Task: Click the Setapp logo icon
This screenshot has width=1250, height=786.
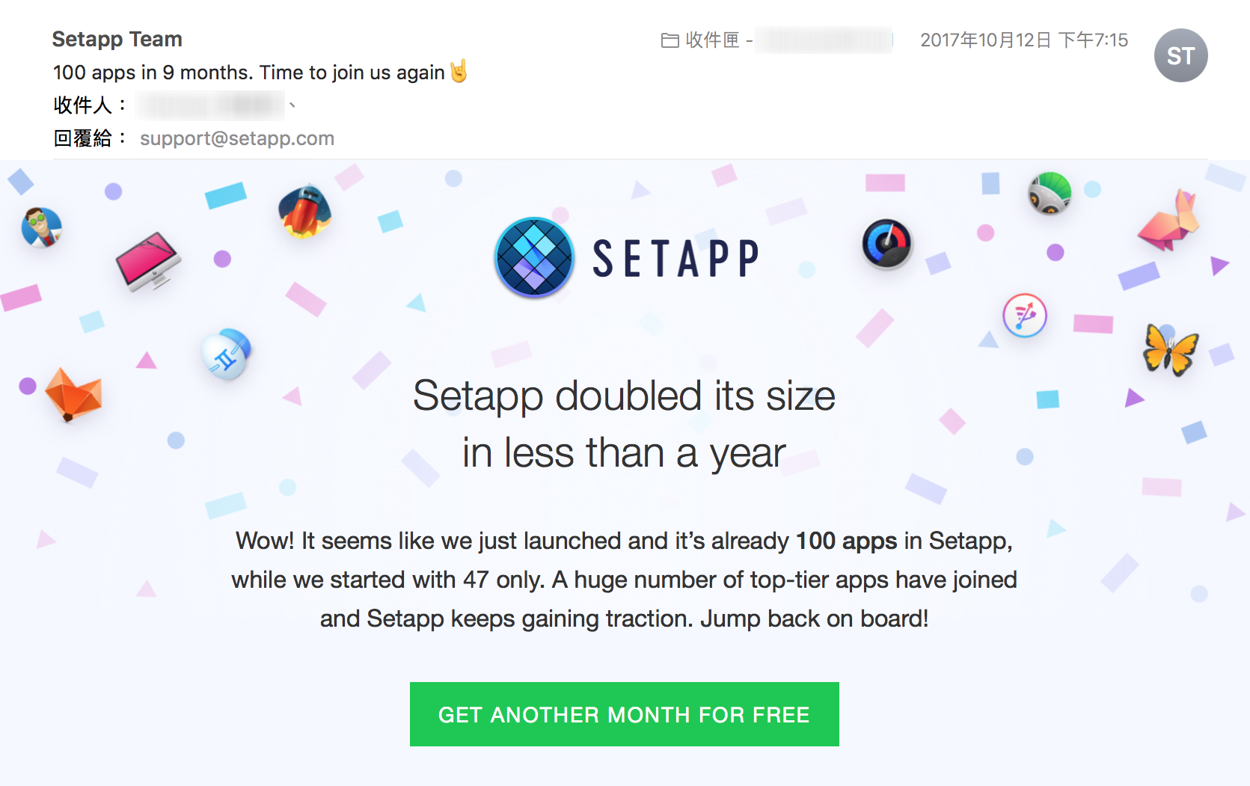Action: coord(534,257)
